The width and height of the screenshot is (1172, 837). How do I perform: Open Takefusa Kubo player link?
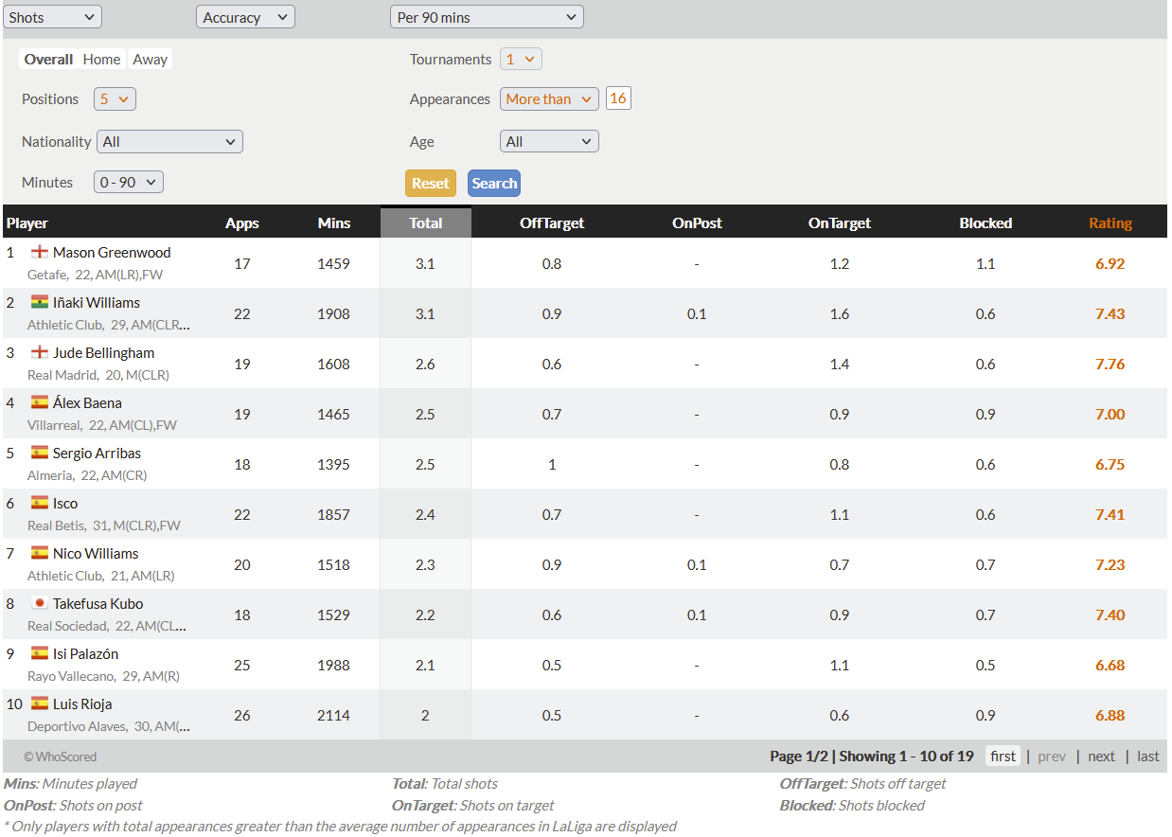(98, 604)
